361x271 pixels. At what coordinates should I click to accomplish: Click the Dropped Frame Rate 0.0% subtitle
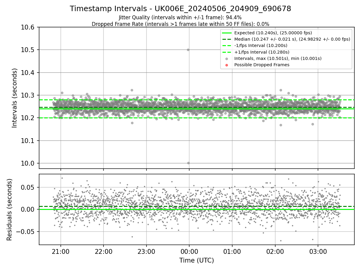180,24
